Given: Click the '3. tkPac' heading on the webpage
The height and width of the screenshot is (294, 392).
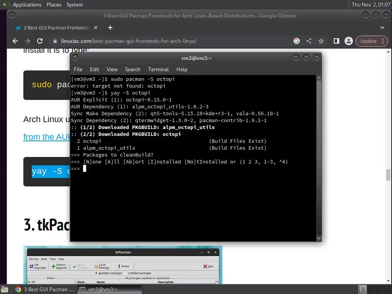Looking at the screenshot, I should coord(47,225).
